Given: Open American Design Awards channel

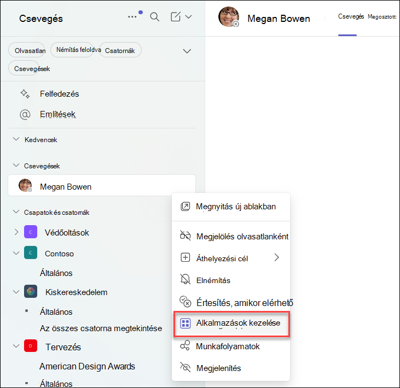Looking at the screenshot, I should coord(87,366).
